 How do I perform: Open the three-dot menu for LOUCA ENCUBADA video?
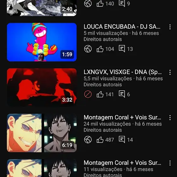[170, 27]
